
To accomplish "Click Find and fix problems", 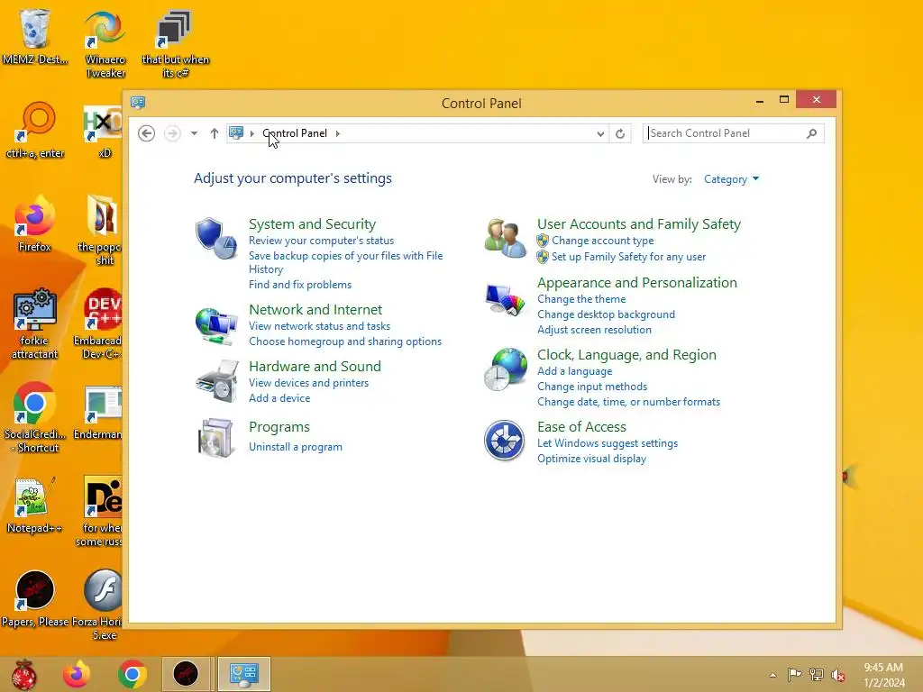I will tap(300, 285).
